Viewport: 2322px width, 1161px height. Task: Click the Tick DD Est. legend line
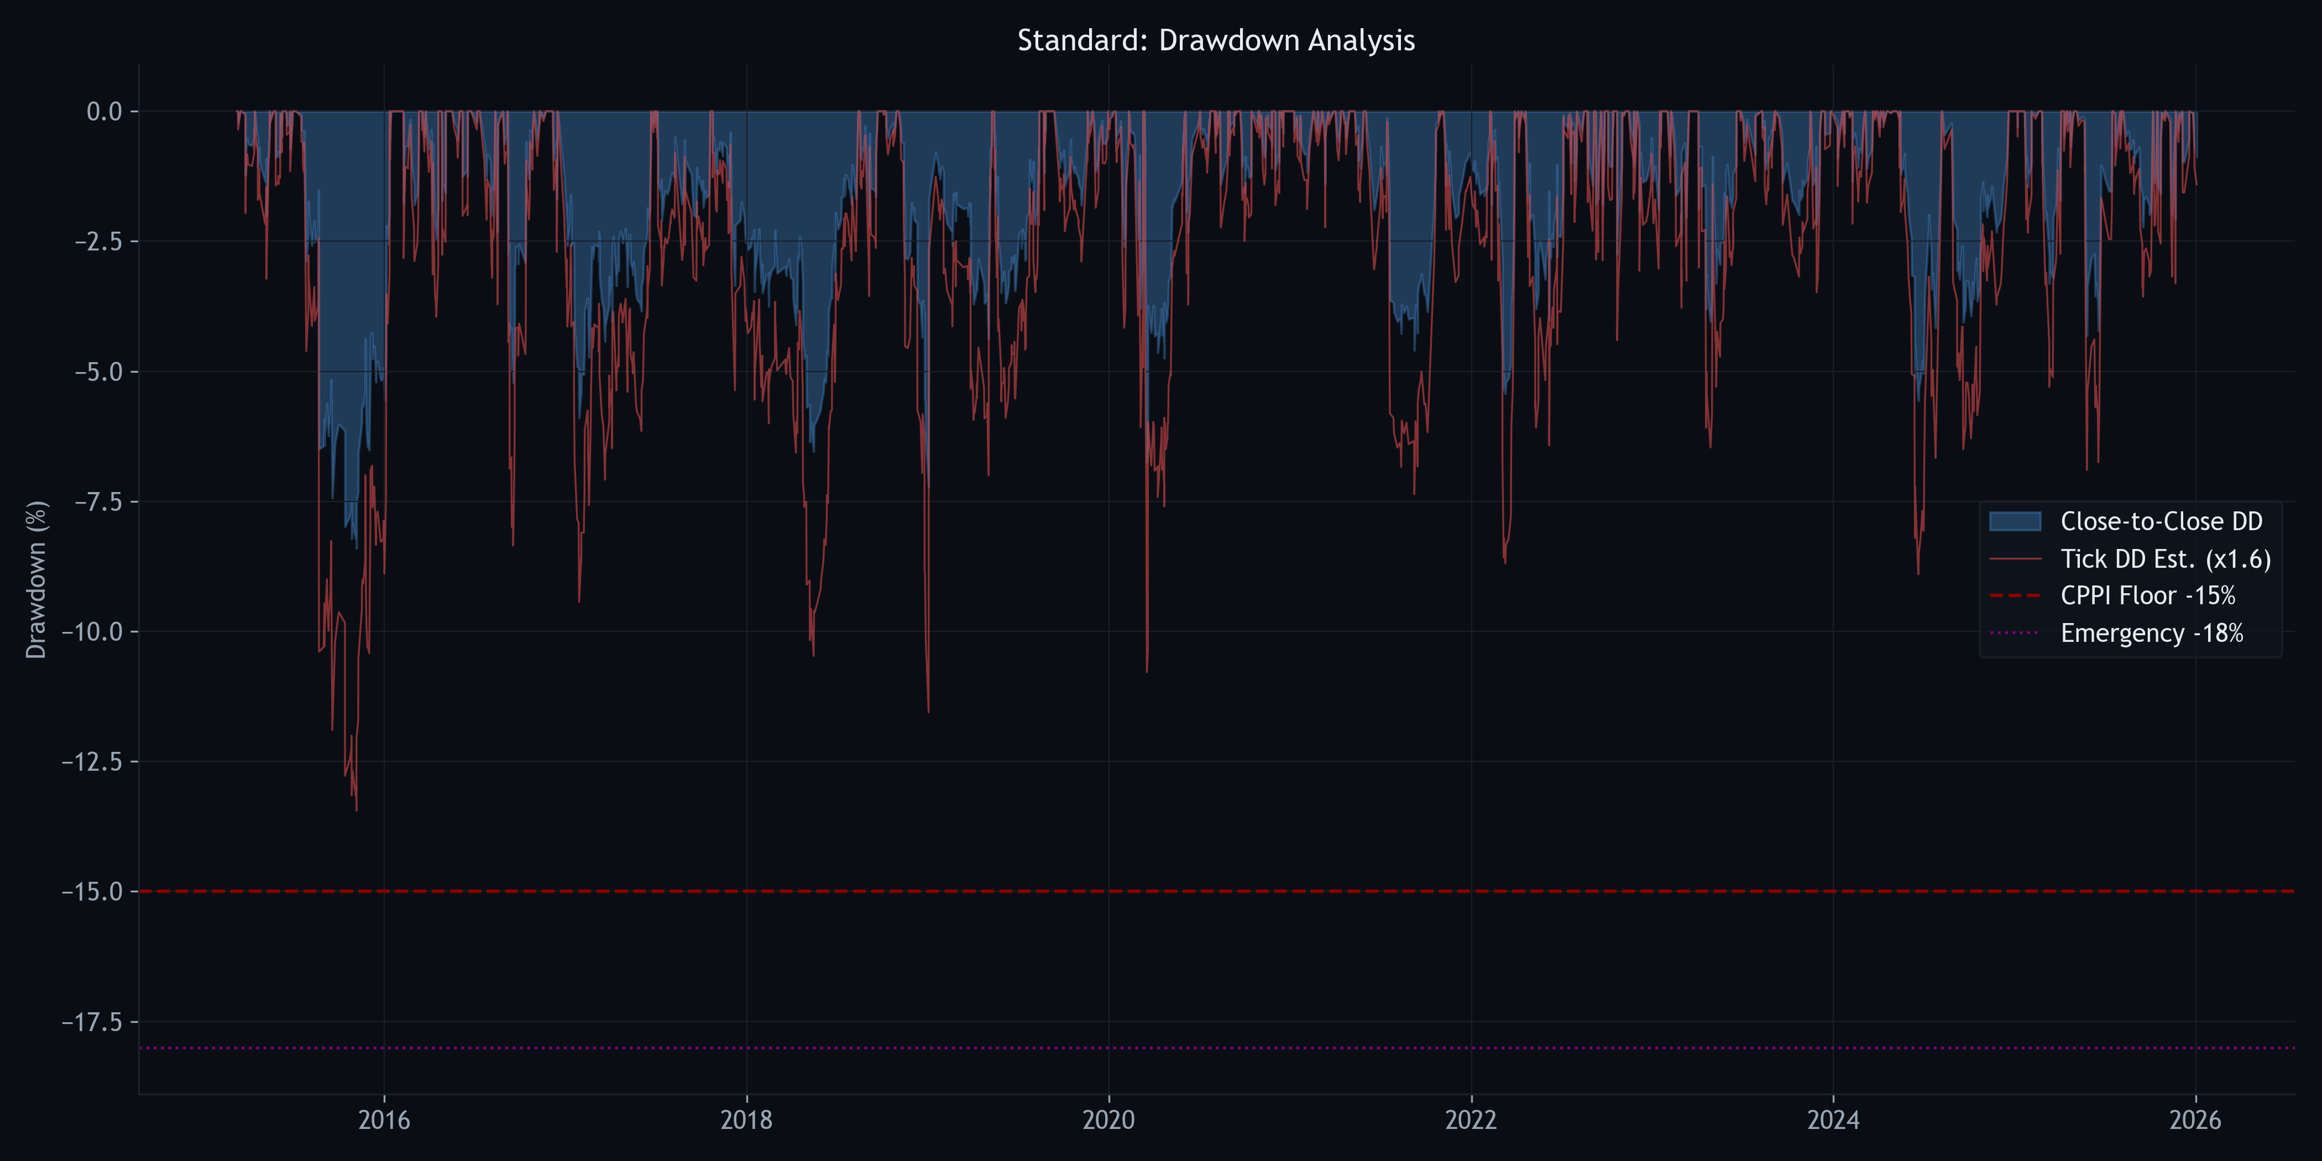(x=2015, y=559)
